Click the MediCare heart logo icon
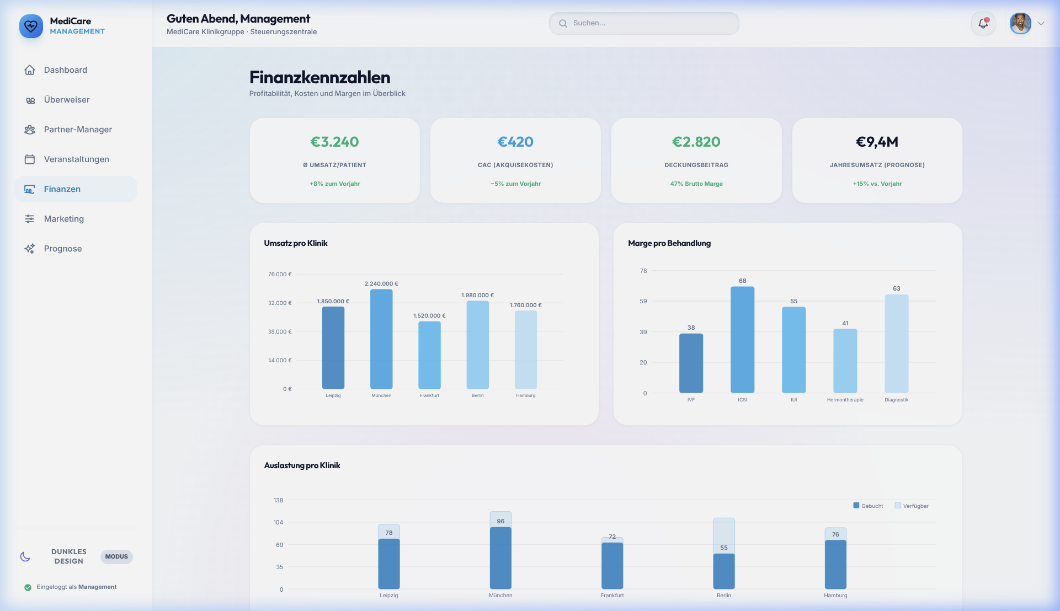 pyautogui.click(x=31, y=26)
